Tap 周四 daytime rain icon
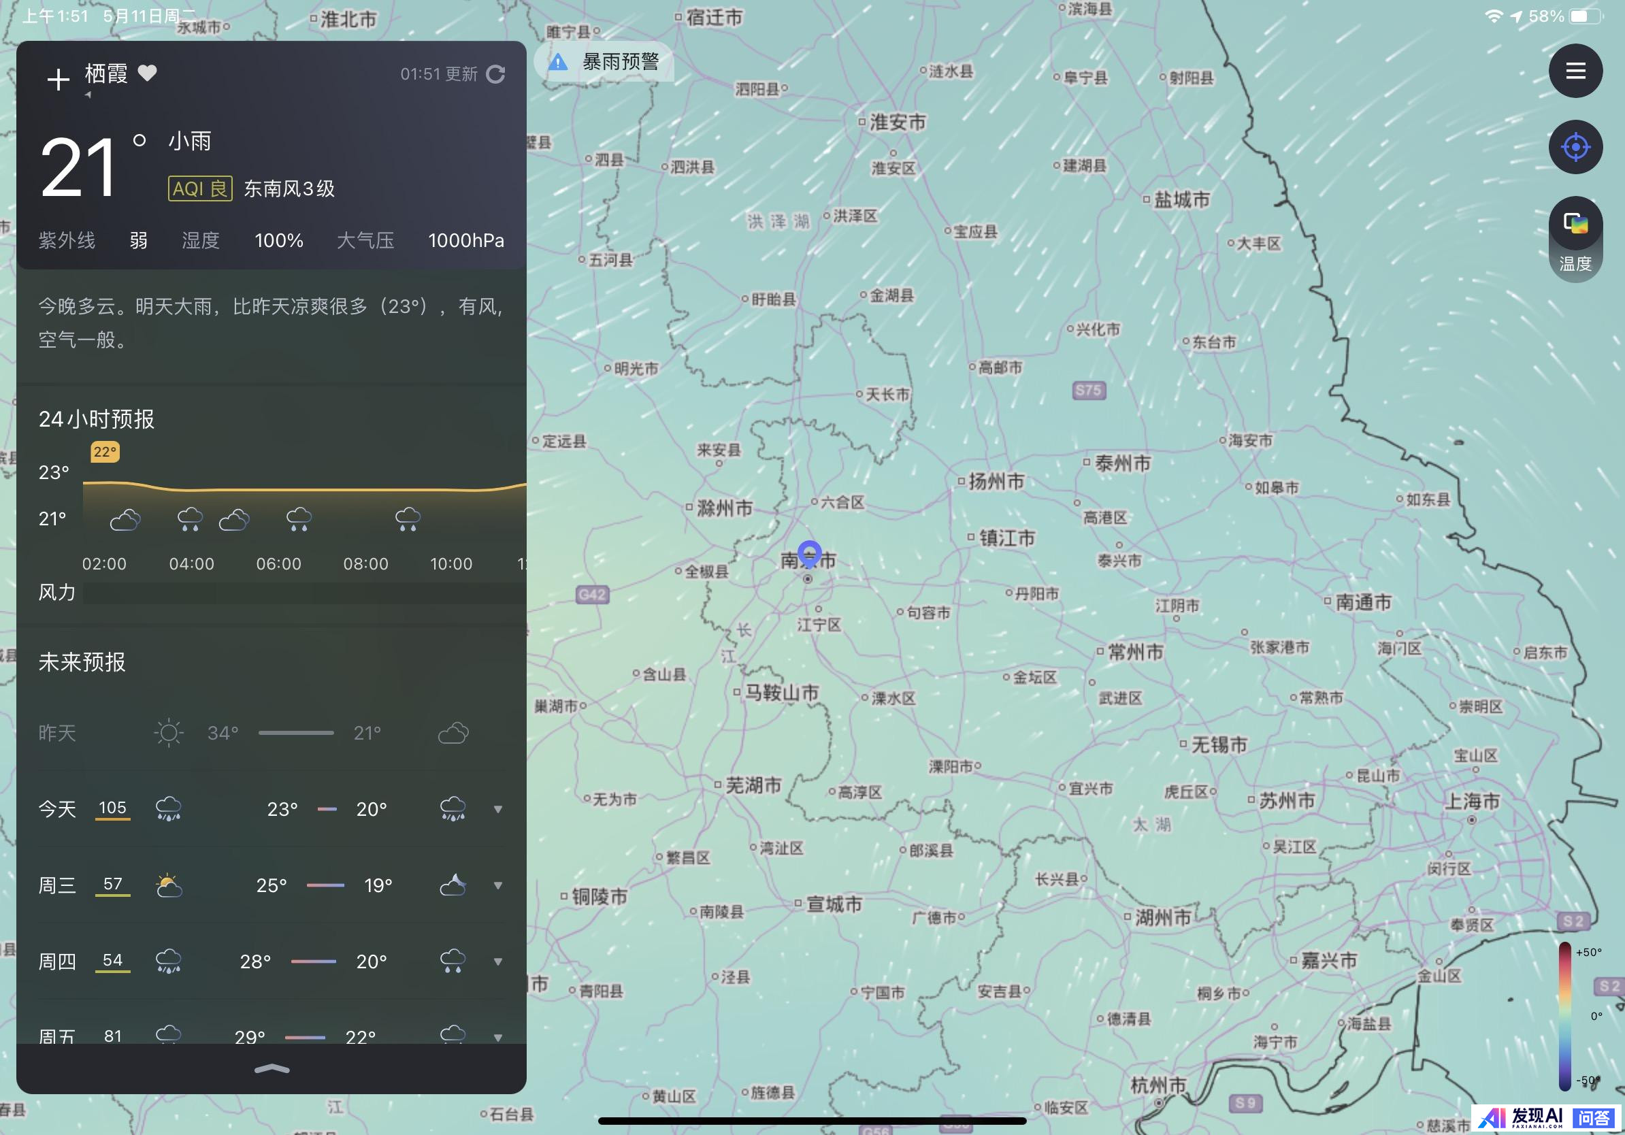Screen dimensions: 1625x1135 point(169,961)
